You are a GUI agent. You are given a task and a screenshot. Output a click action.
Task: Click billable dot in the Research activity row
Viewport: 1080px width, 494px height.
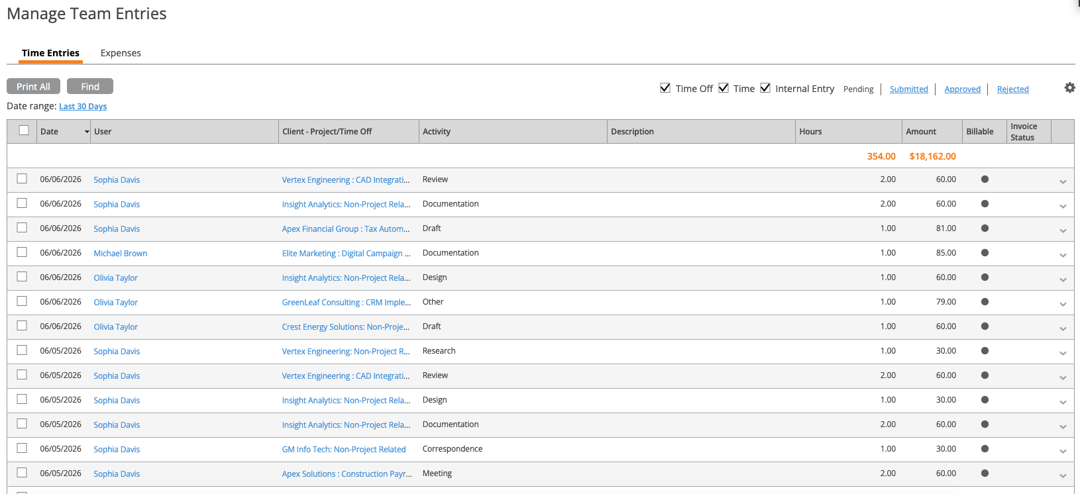click(x=985, y=351)
